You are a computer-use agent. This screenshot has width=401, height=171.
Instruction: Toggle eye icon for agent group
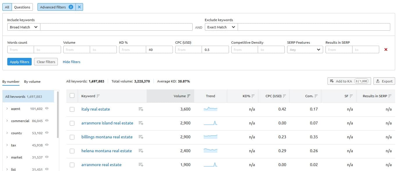47,109
